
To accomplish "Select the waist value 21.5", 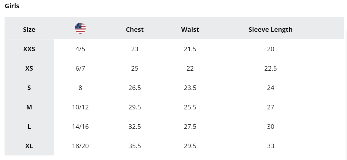I will pyautogui.click(x=190, y=49).
